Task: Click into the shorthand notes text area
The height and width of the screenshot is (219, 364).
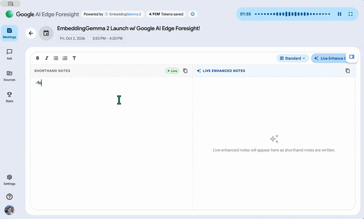Action: click(112, 144)
